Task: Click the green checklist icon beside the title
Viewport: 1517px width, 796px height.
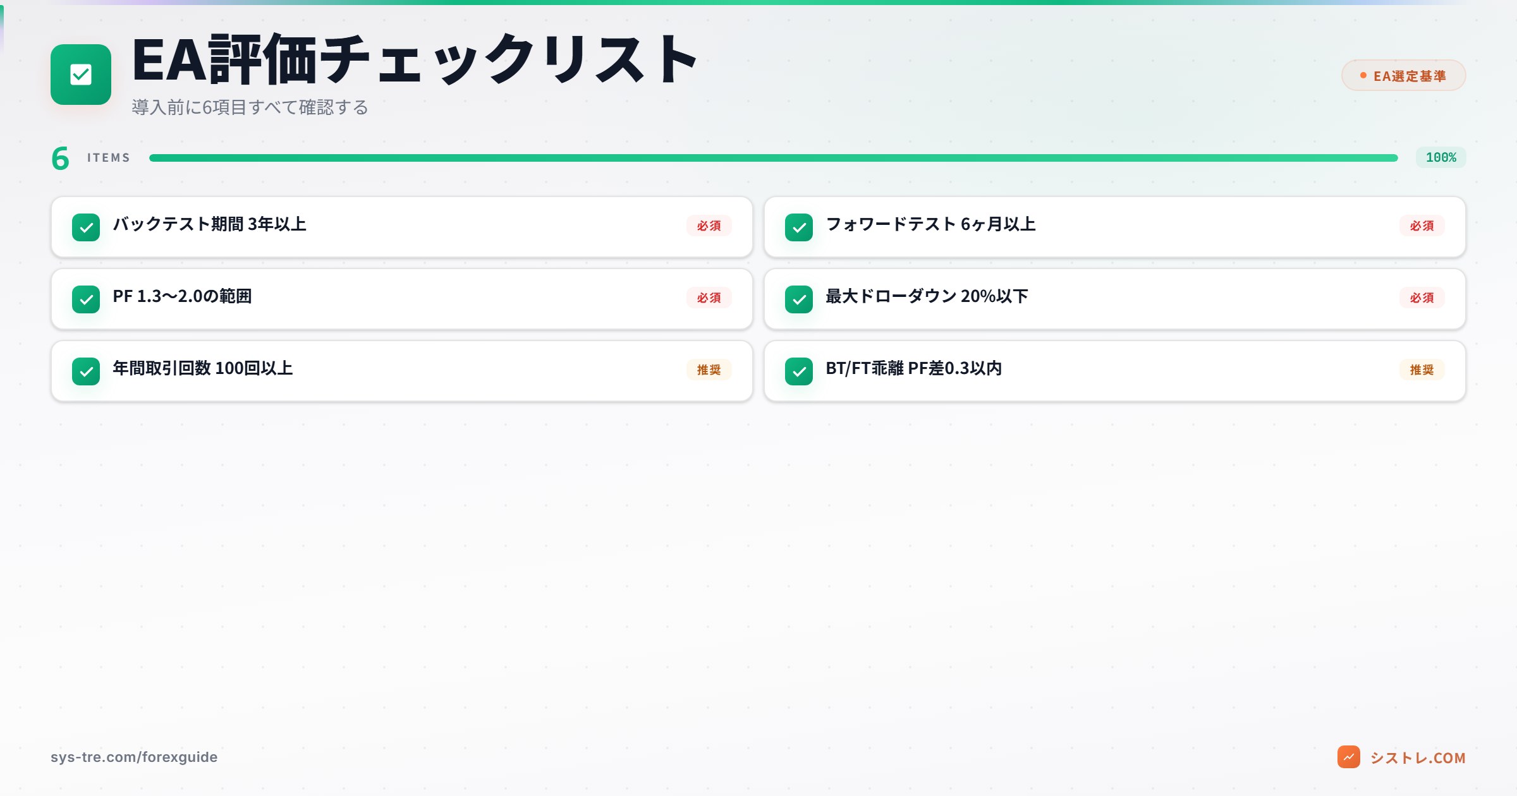Action: pyautogui.click(x=80, y=75)
